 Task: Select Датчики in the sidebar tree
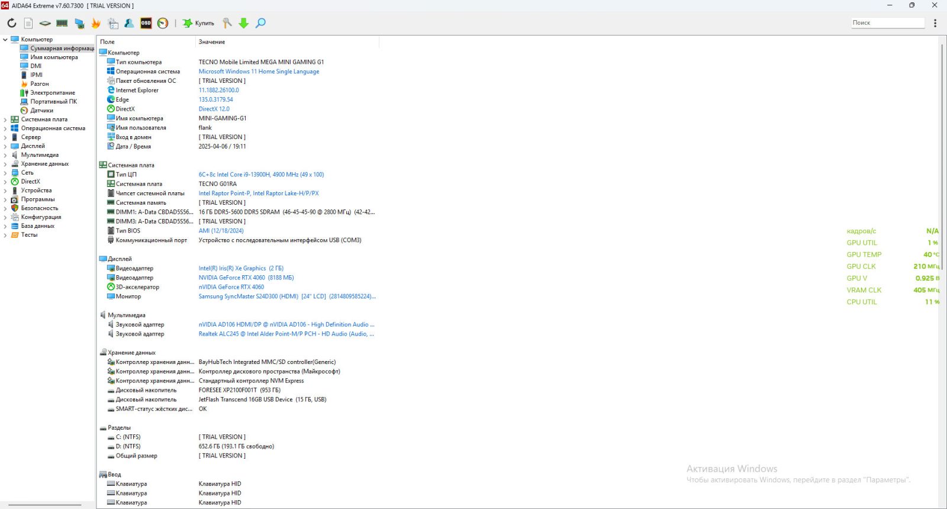click(x=41, y=111)
